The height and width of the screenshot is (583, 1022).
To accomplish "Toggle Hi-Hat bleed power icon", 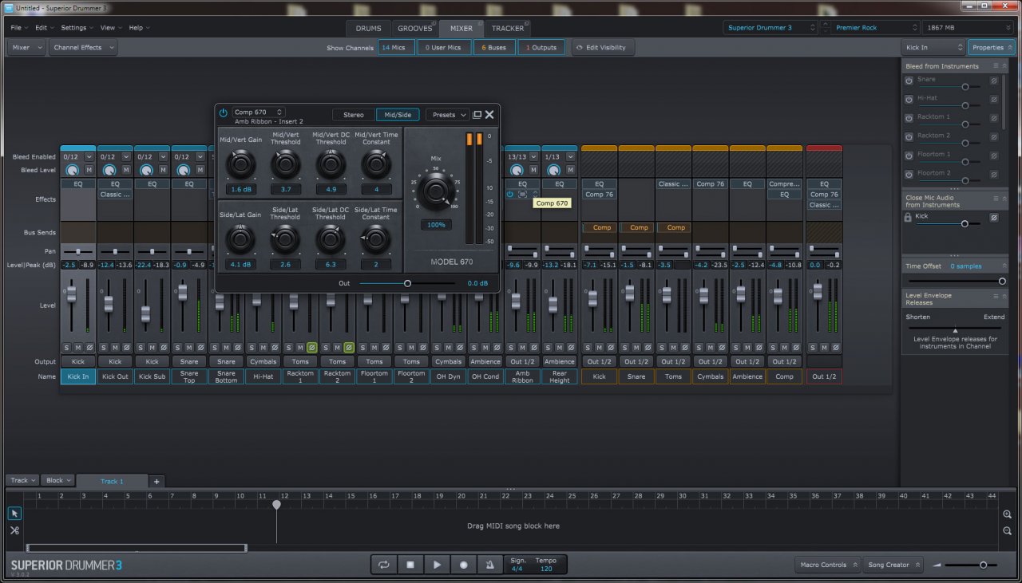I will coord(909,99).
